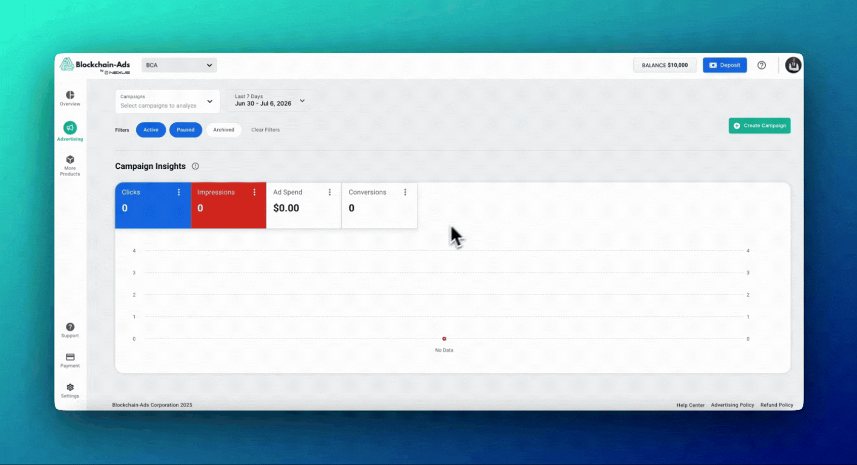Open the Ad Spend card three-dot menu
The image size is (857, 465).
click(330, 192)
